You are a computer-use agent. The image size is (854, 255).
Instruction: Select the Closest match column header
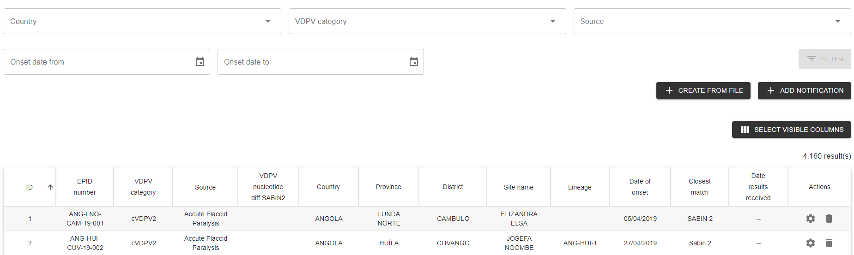699,187
